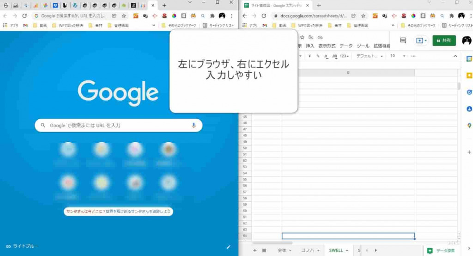Image resolution: width=473 pixels, height=256 pixels.
Task: Open Contacts in the Sheets side panel
Action: 469,109
